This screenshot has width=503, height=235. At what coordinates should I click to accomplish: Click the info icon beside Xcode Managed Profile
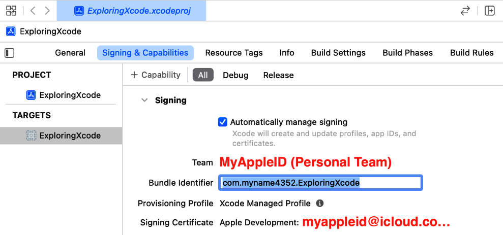319,204
